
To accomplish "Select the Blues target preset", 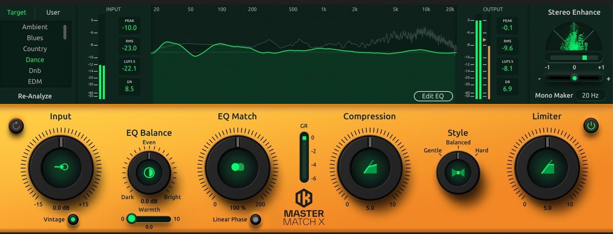I will click(x=35, y=38).
